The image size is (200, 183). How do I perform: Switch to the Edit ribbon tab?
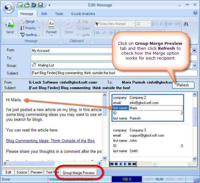coord(44,14)
